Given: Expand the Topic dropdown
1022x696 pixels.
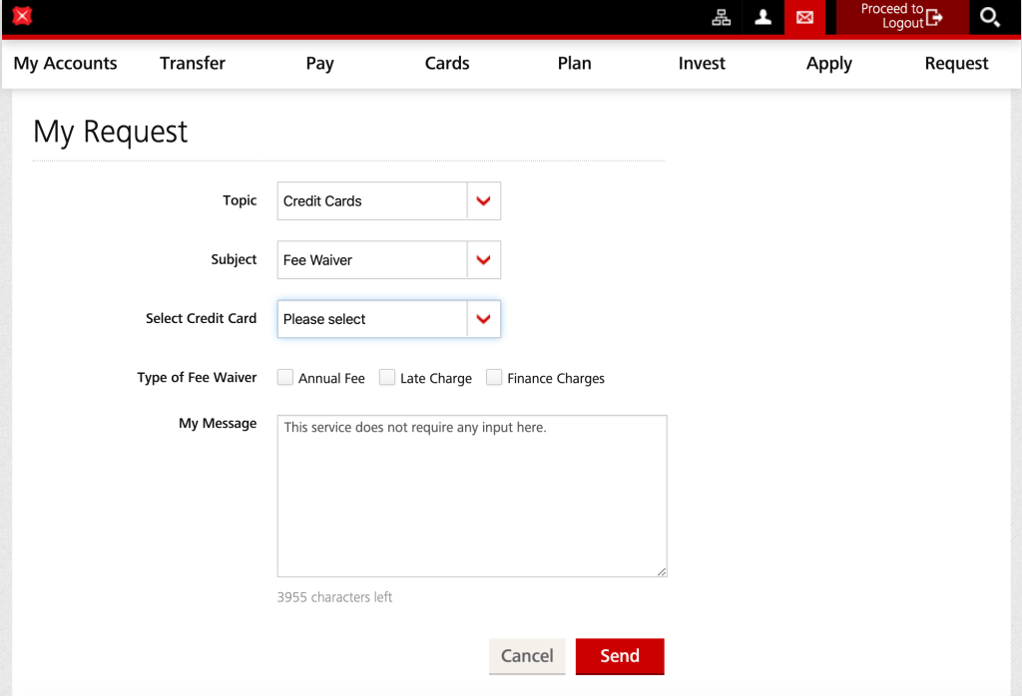Looking at the screenshot, I should 388,200.
